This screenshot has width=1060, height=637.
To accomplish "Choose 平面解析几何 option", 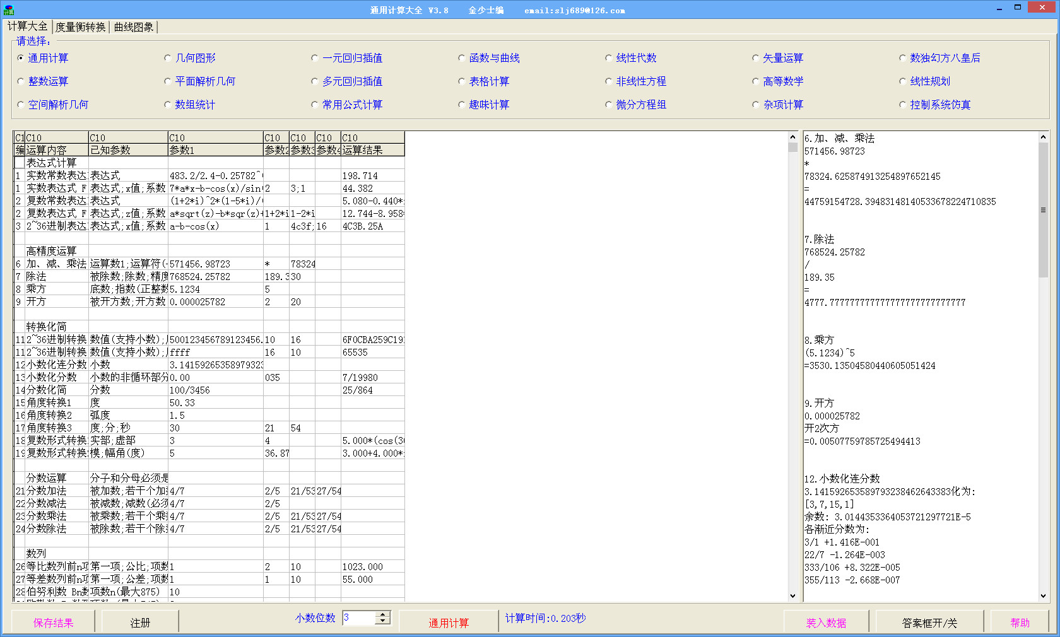I will pyautogui.click(x=200, y=81).
